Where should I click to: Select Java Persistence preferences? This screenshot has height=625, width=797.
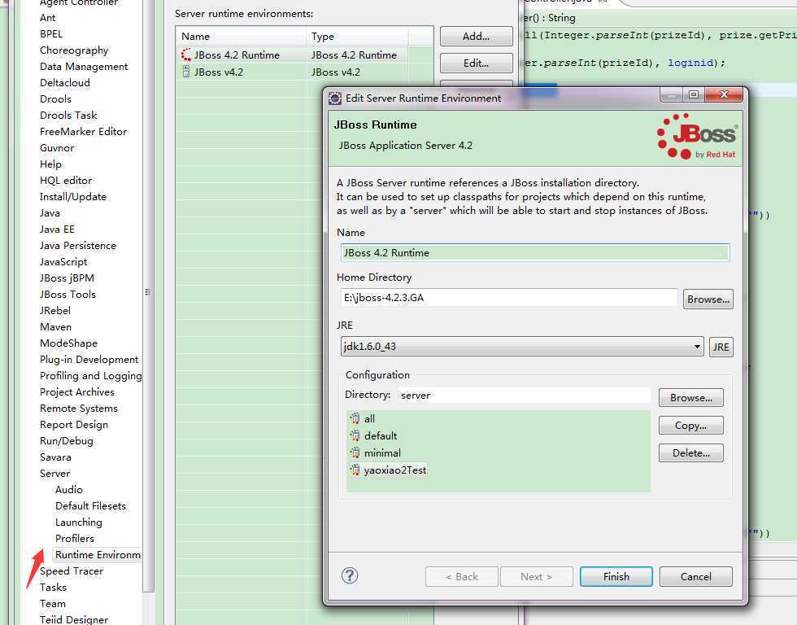coord(78,245)
